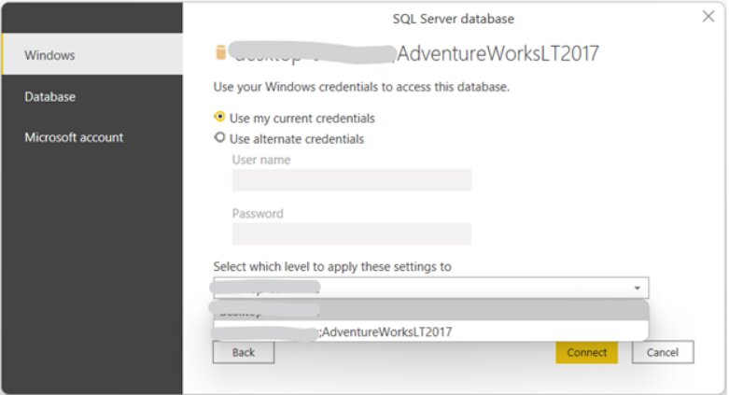Viewport: 729px width, 395px height.
Task: Close the dialog with the X icon
Action: click(708, 17)
